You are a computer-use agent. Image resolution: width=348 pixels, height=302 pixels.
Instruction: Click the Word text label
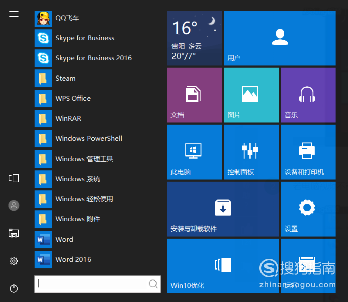pos(64,239)
